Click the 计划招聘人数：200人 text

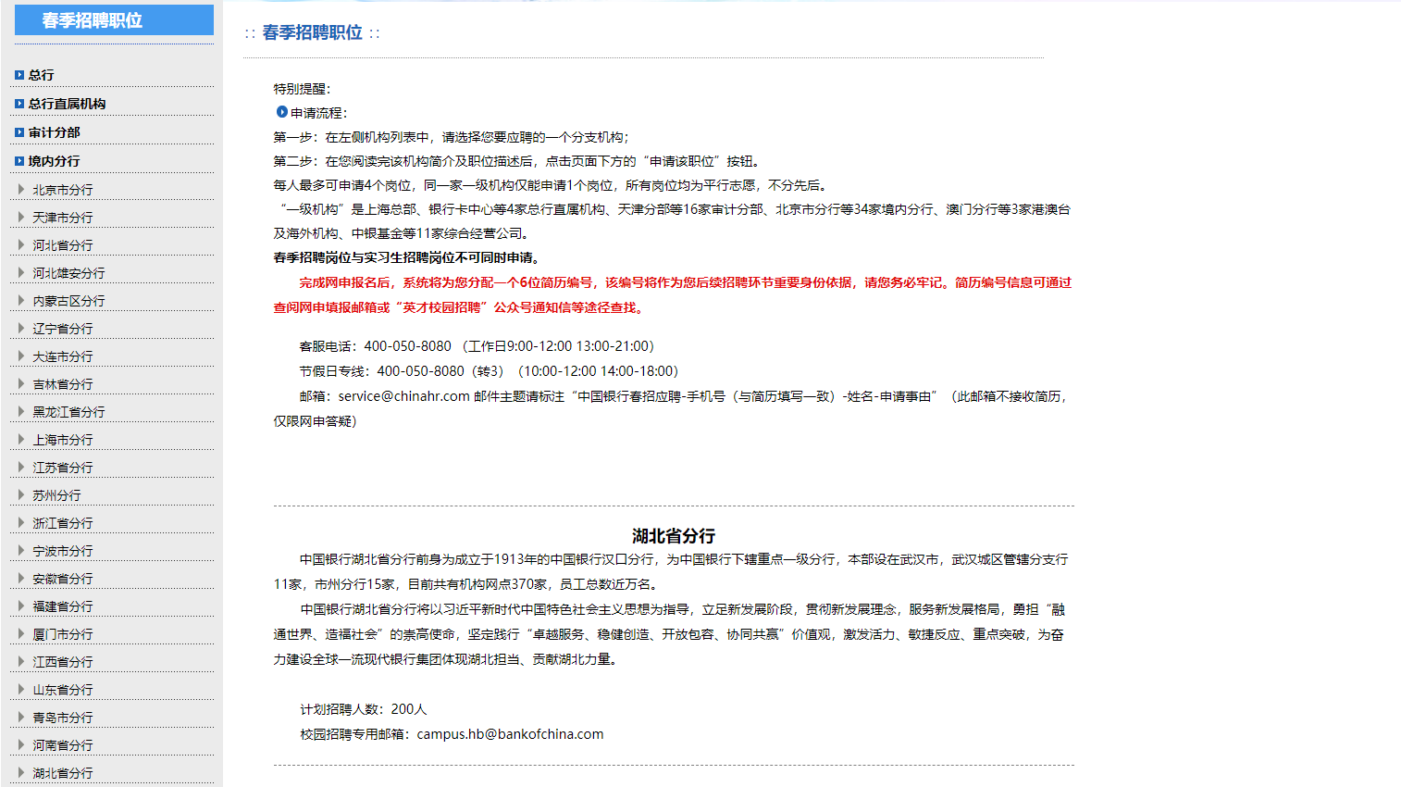364,709
